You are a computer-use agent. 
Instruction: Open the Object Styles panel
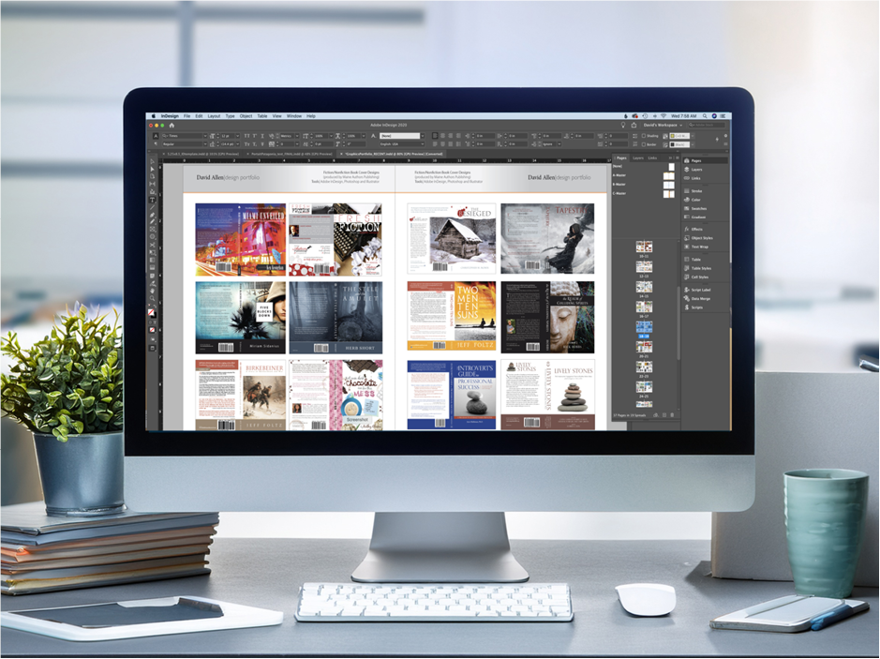pos(706,238)
